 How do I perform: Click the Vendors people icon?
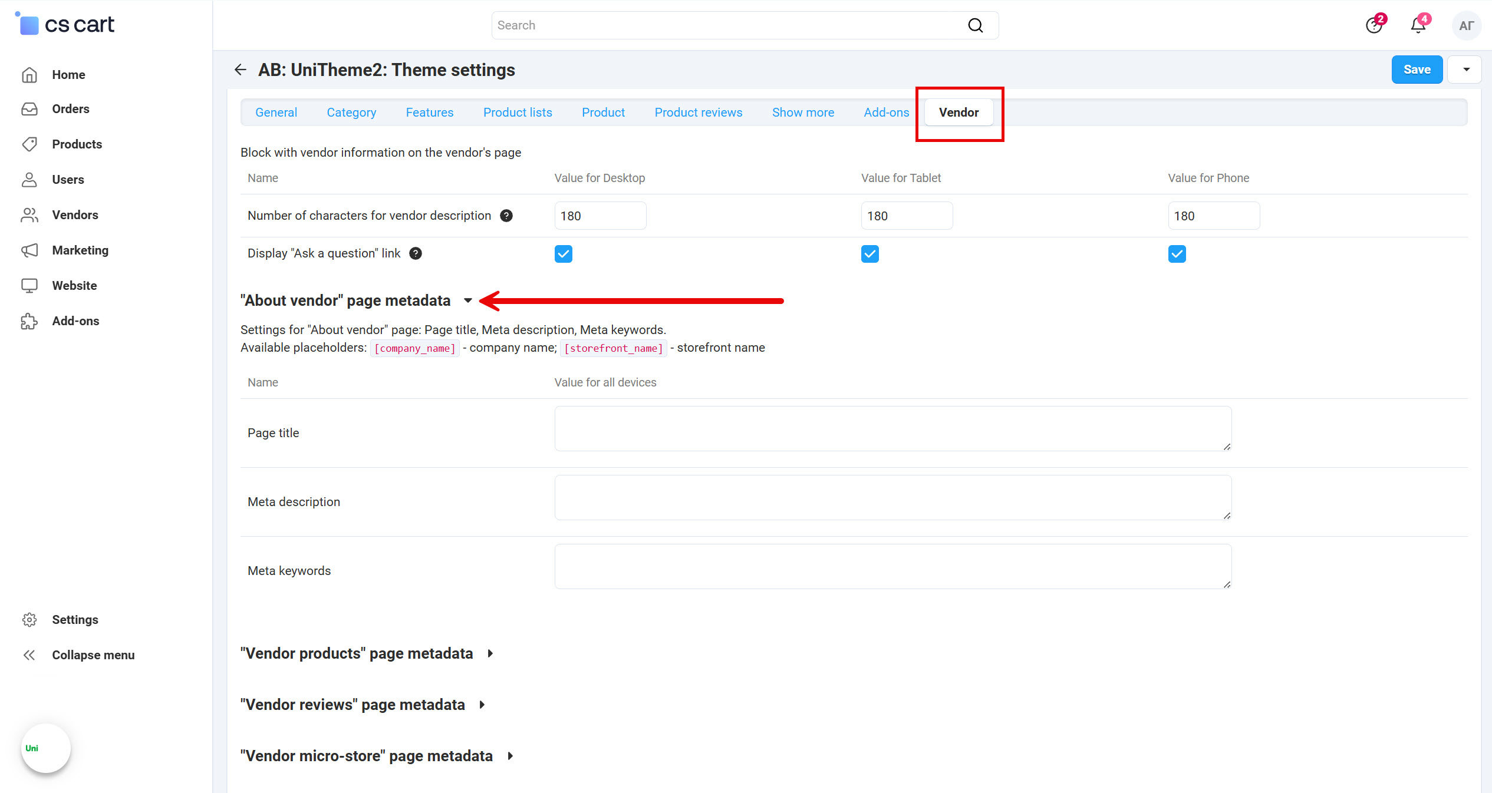29,215
